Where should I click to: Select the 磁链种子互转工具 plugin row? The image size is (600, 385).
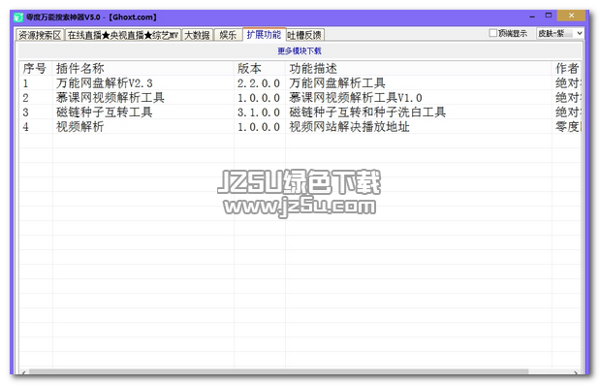click(x=300, y=112)
